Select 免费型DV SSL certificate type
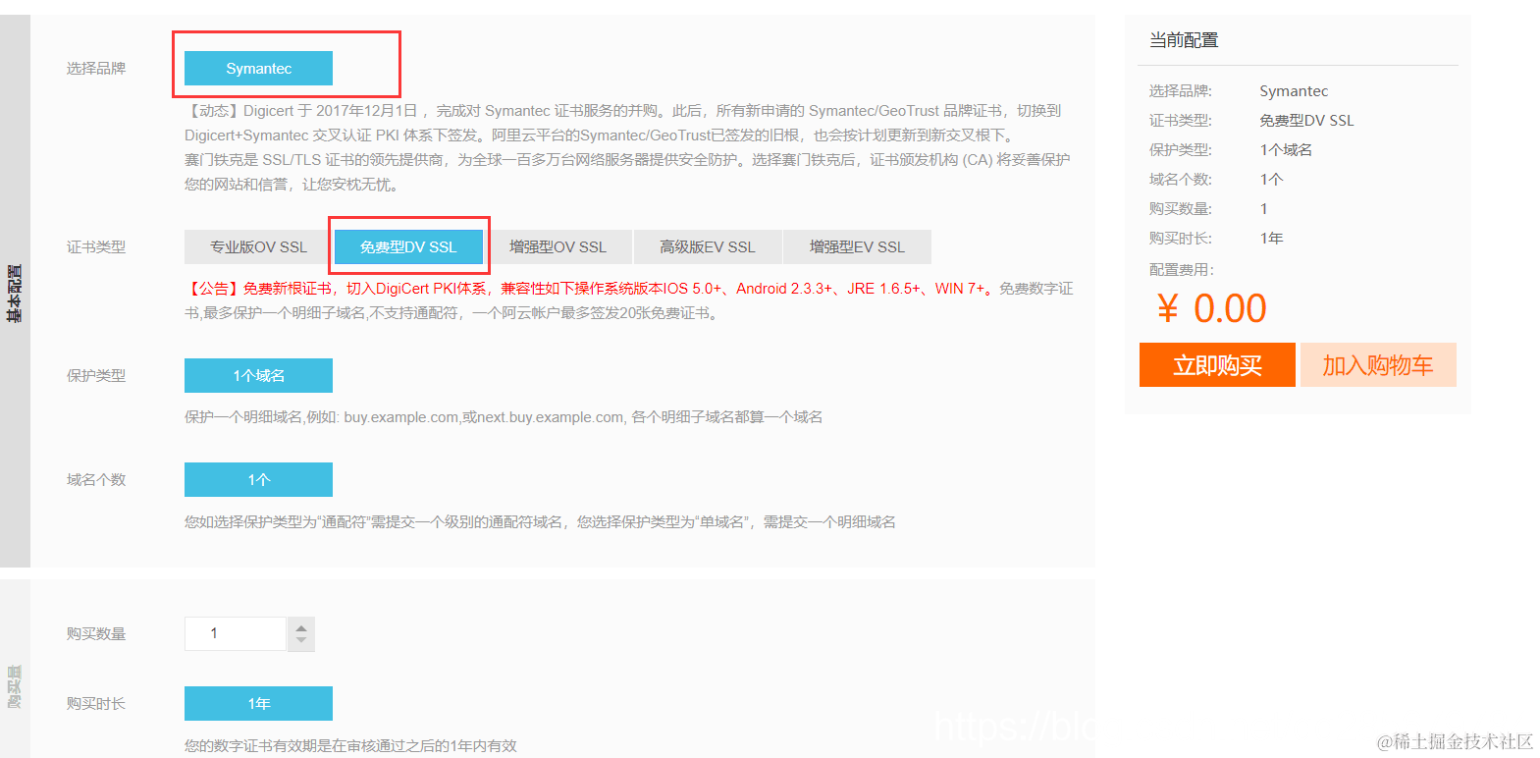Image resolution: width=1540 pixels, height=758 pixels. tap(408, 247)
